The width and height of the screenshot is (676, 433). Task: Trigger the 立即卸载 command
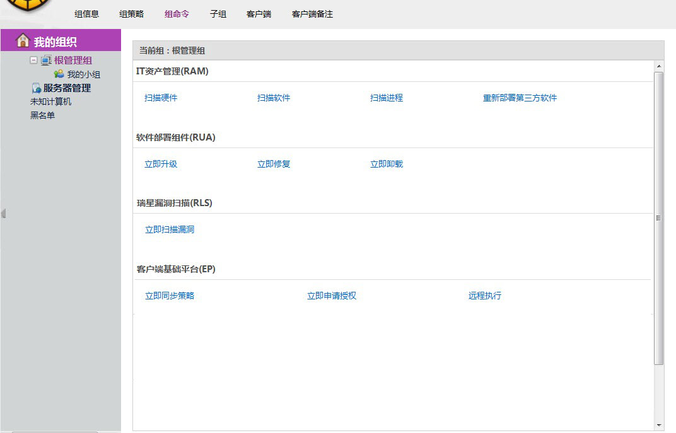386,164
